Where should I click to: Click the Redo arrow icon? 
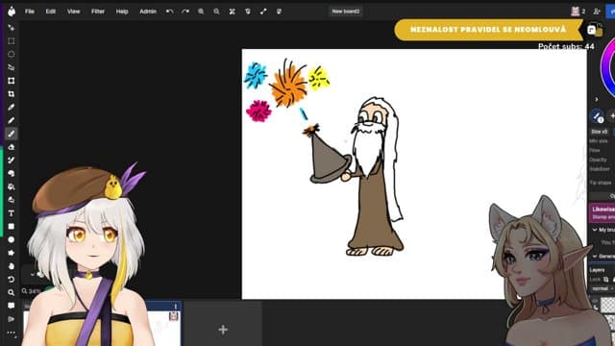[x=185, y=12]
